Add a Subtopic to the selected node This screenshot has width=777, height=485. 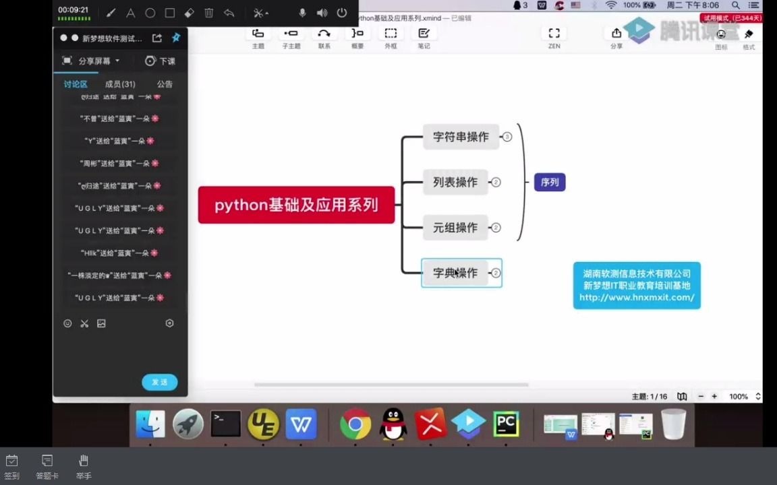click(x=291, y=37)
